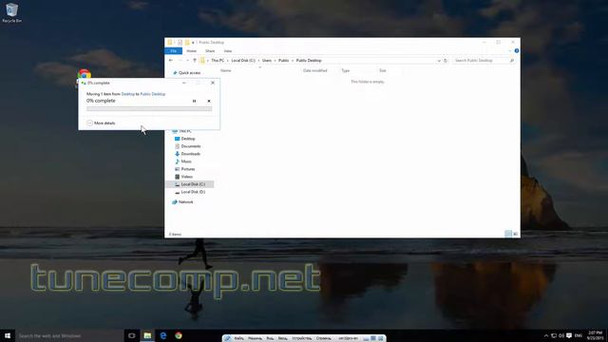608x342 pixels.
Task: Sort by Type column
Action: pos(346,70)
